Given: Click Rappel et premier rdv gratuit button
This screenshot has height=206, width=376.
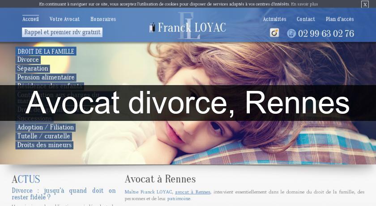Looking at the screenshot, I should click(x=62, y=32).
